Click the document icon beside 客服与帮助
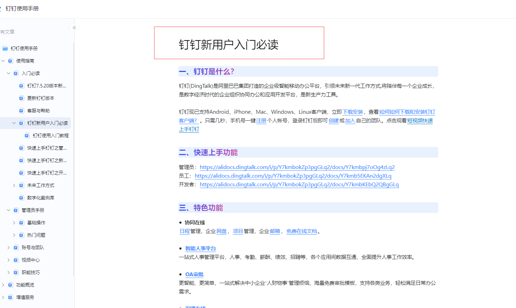This screenshot has height=308, width=516. click(21, 111)
